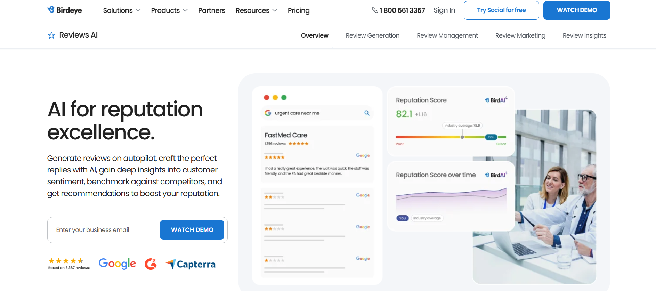Image resolution: width=656 pixels, height=291 pixels.
Task: Click the large Google logo under the email form
Action: coord(117,264)
